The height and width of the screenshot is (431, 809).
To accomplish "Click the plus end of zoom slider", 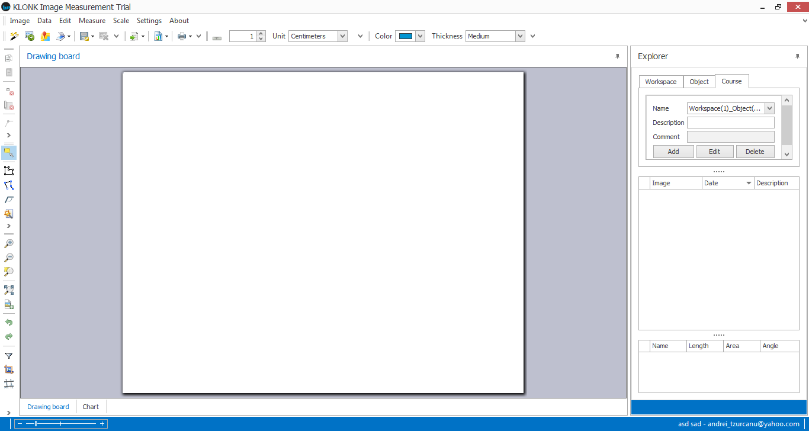I will click(x=102, y=424).
